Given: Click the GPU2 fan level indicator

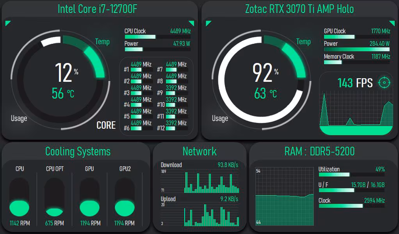Looking at the screenshot, I should pyautogui.click(x=125, y=197).
